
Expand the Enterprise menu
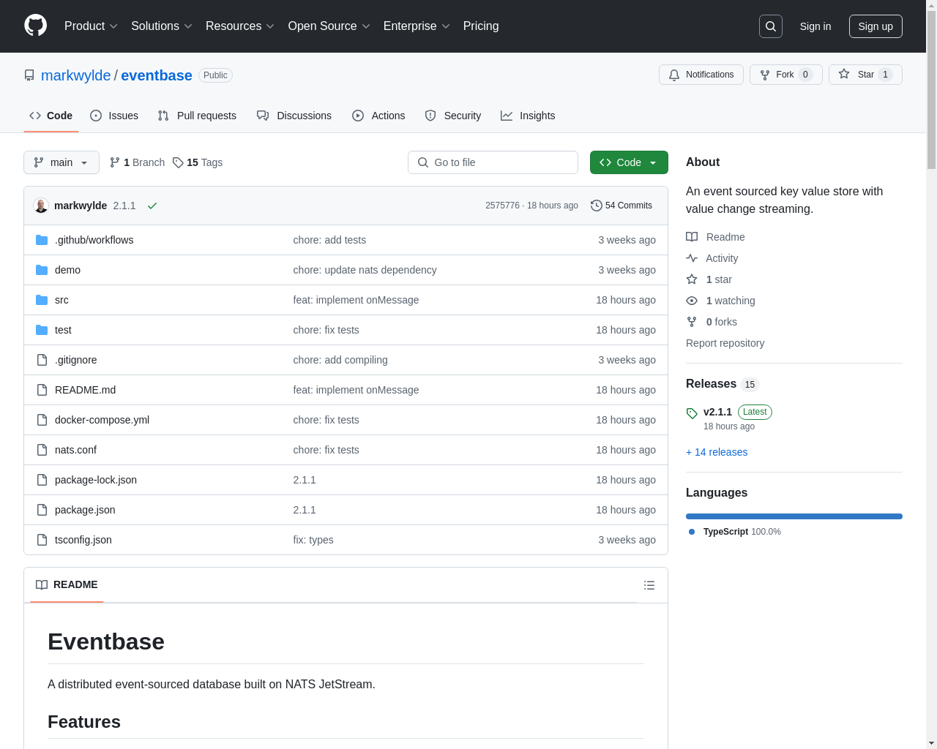(x=417, y=26)
